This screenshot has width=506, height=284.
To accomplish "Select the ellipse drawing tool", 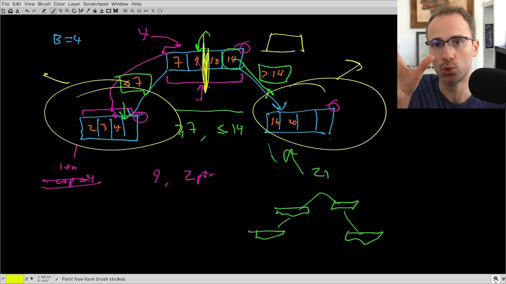I will coord(74,11).
